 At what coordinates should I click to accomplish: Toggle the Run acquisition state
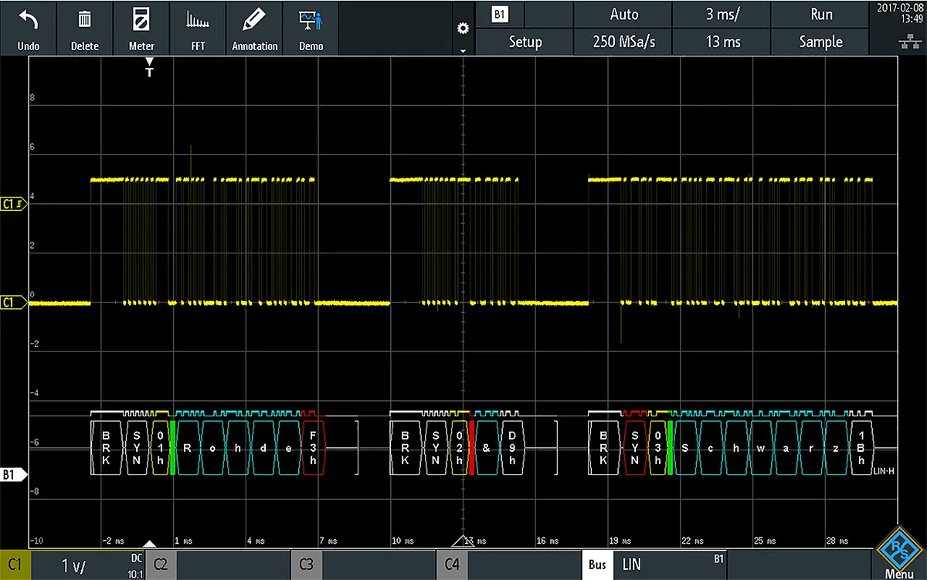(x=821, y=14)
